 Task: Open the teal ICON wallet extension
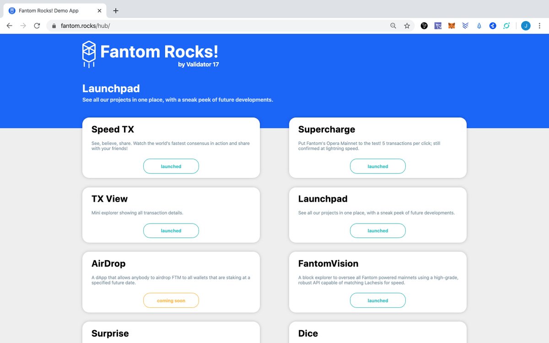click(506, 26)
